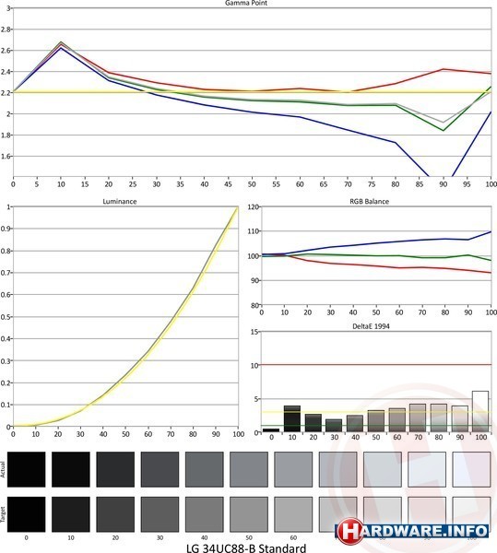497x553 pixels.
Task: Click the DeltaE bar for level 100
Action: coord(480,411)
